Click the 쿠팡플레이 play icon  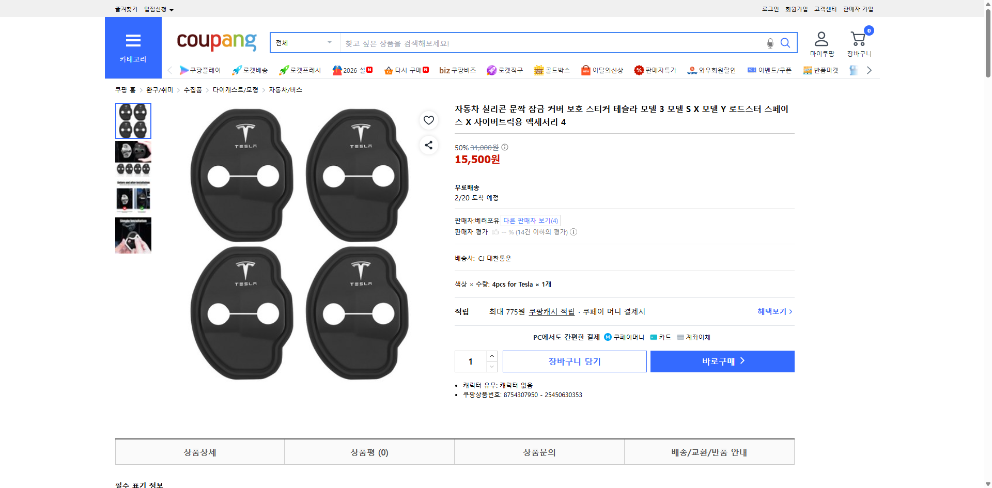coord(184,70)
